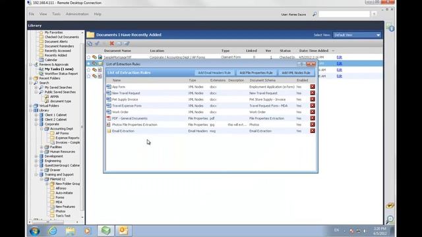Expand the Engineering cabinet node
Screen dimensions: 422x237
(36, 161)
